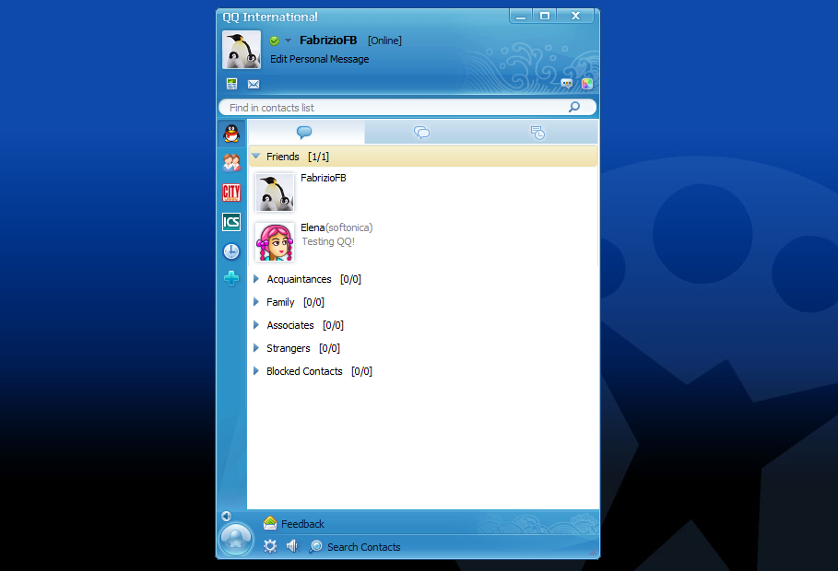Open the ICS app in sidebar
Screen dimensions: 838x571
click(x=231, y=222)
